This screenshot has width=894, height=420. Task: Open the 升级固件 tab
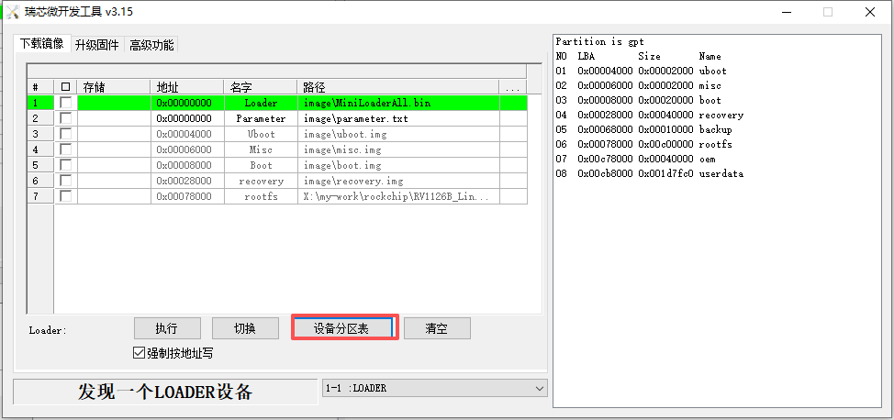97,45
